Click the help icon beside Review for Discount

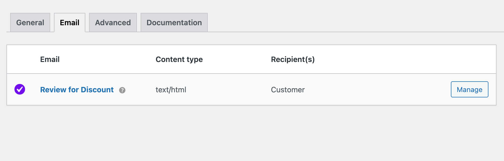122,90
